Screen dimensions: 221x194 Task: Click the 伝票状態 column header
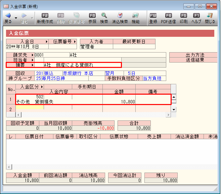(119, 136)
